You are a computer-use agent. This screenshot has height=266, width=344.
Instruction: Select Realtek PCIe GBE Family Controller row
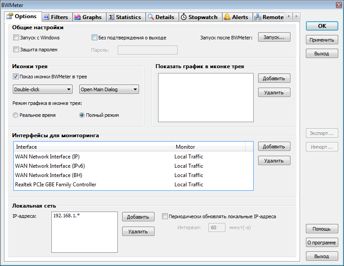pos(133,185)
